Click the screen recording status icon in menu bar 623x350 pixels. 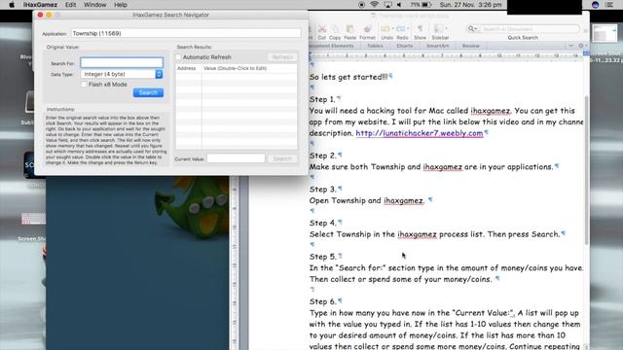click(361, 5)
